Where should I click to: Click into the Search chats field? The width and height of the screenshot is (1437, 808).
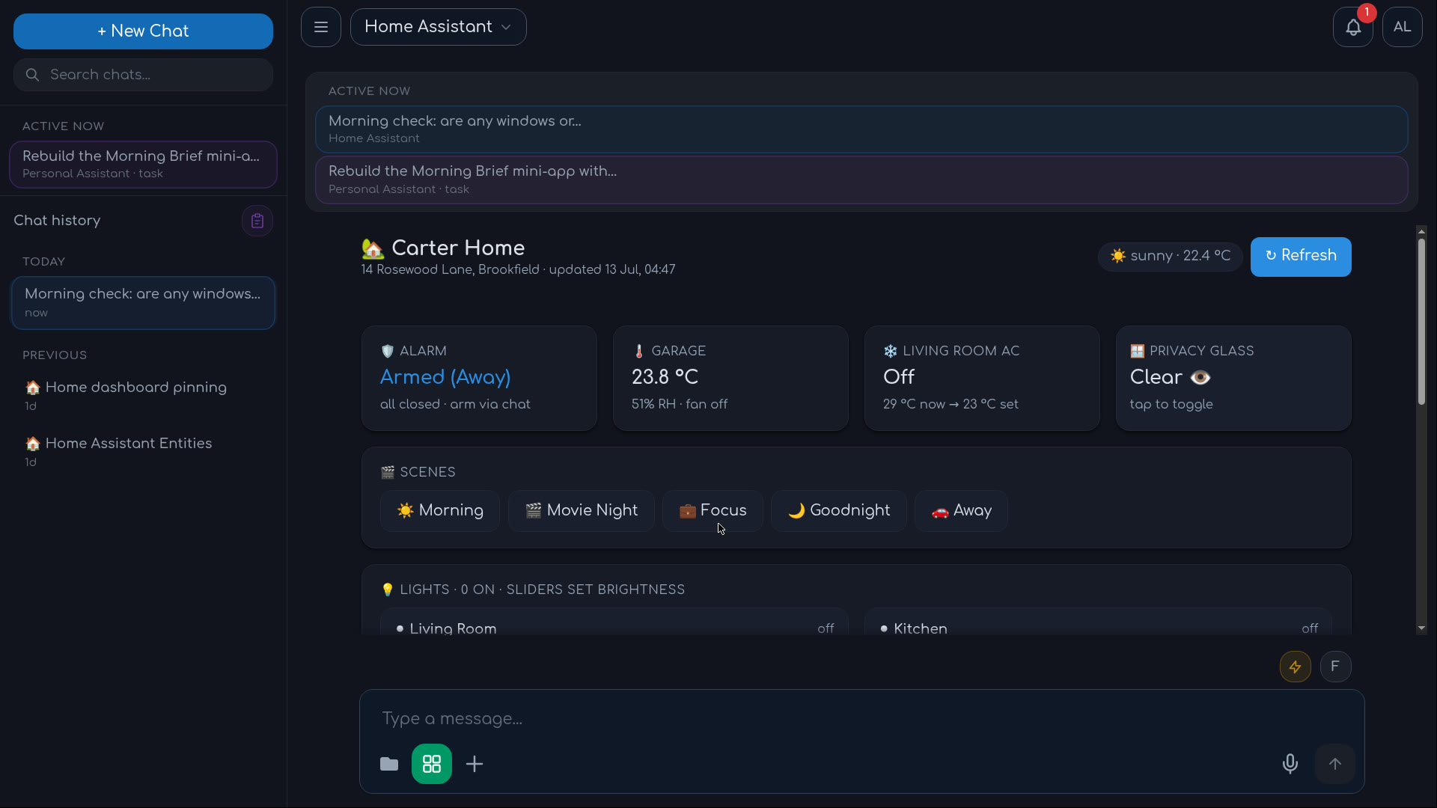(143, 75)
